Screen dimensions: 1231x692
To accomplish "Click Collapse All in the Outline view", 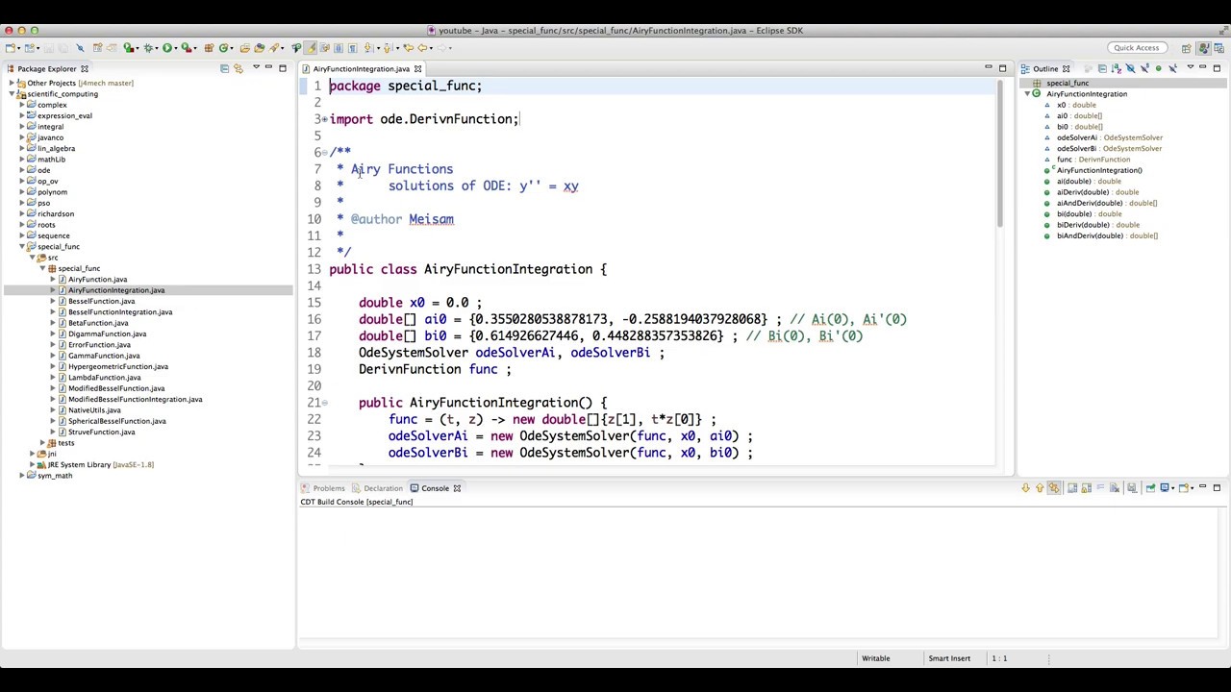I will (1102, 68).
